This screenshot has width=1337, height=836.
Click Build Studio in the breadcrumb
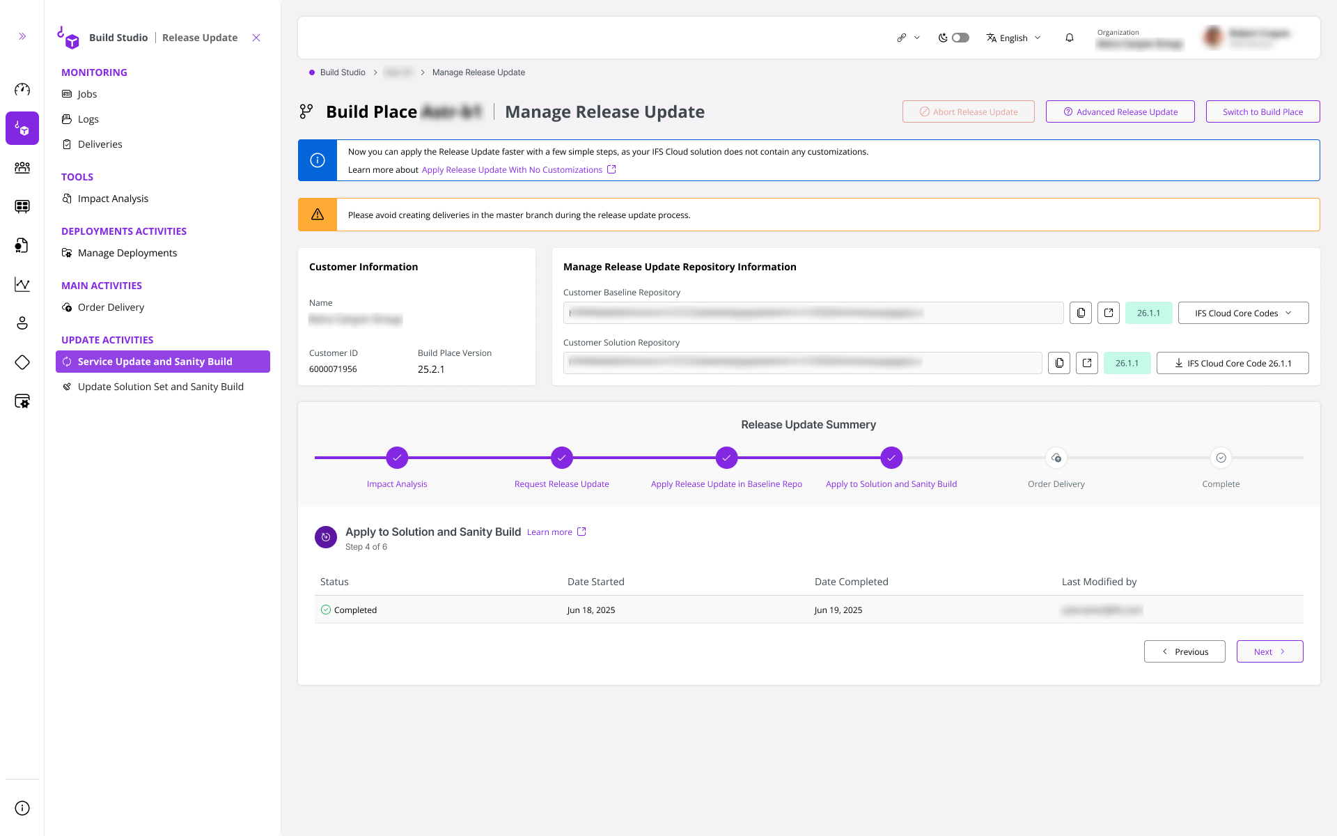[342, 72]
